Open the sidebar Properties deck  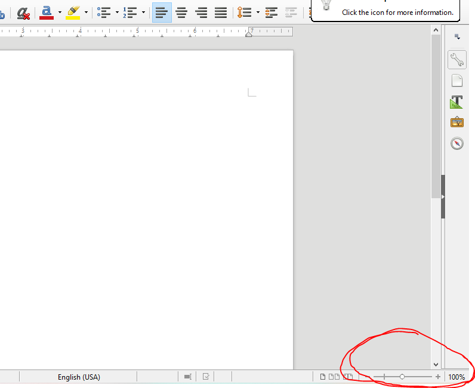457,60
